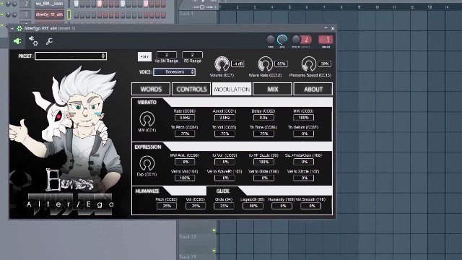462x260 pixels.
Task: Click the Vibrato To Vol (CC85) field
Action: tap(225, 134)
